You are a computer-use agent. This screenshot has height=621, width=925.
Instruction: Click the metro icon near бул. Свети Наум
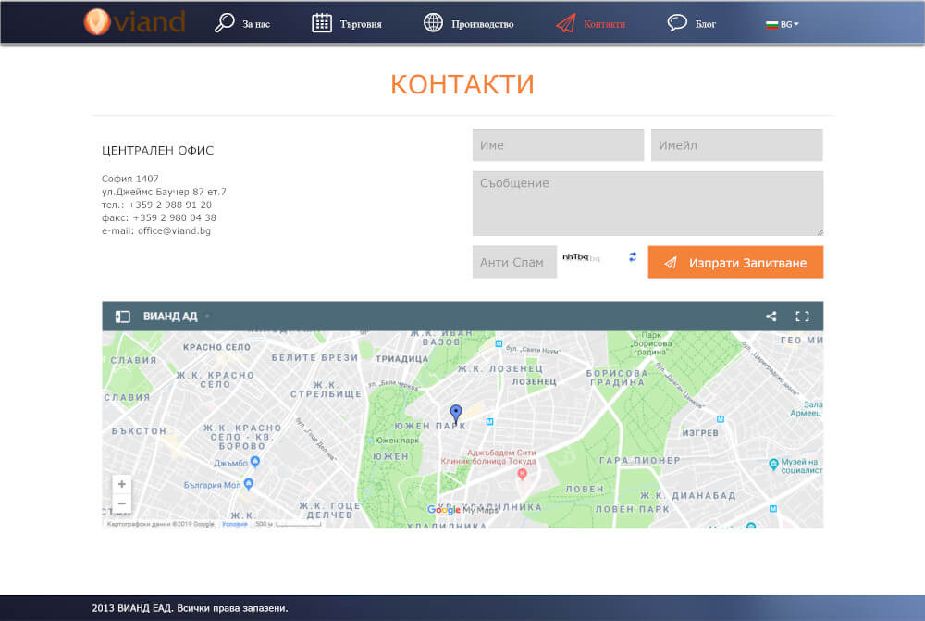[499, 343]
